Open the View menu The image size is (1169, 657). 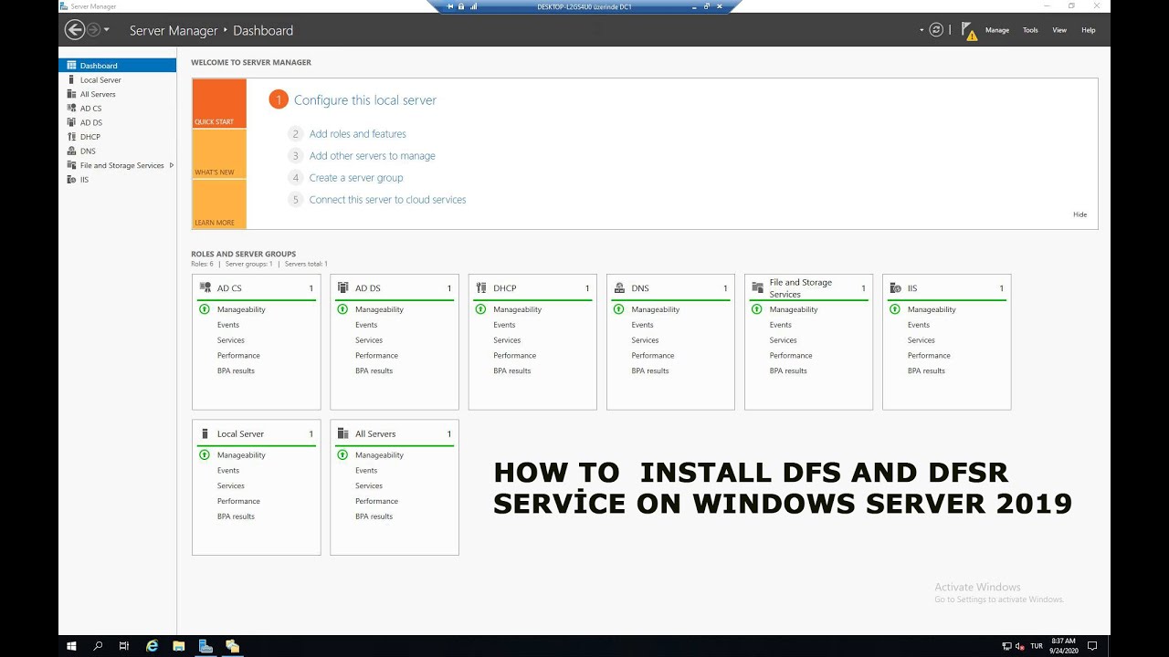click(1059, 30)
